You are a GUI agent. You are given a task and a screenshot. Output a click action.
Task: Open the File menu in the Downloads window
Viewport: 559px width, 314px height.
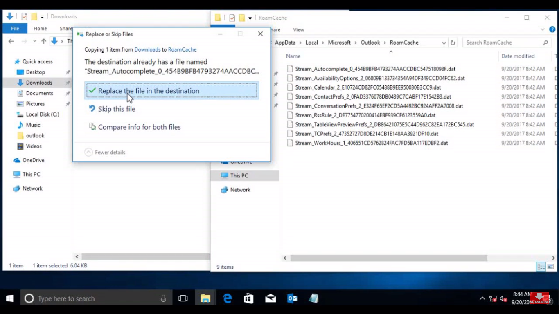(15, 28)
